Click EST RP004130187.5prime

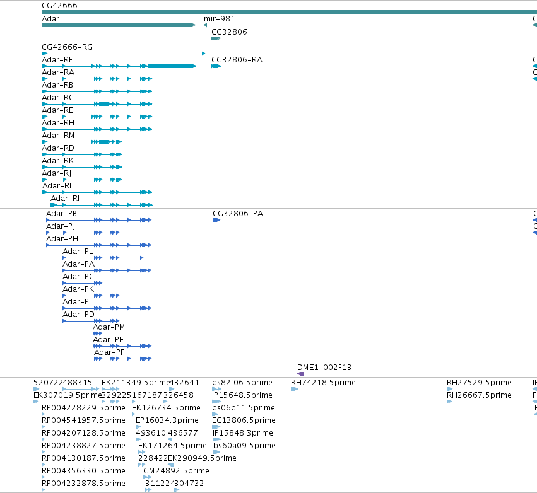pos(83,459)
